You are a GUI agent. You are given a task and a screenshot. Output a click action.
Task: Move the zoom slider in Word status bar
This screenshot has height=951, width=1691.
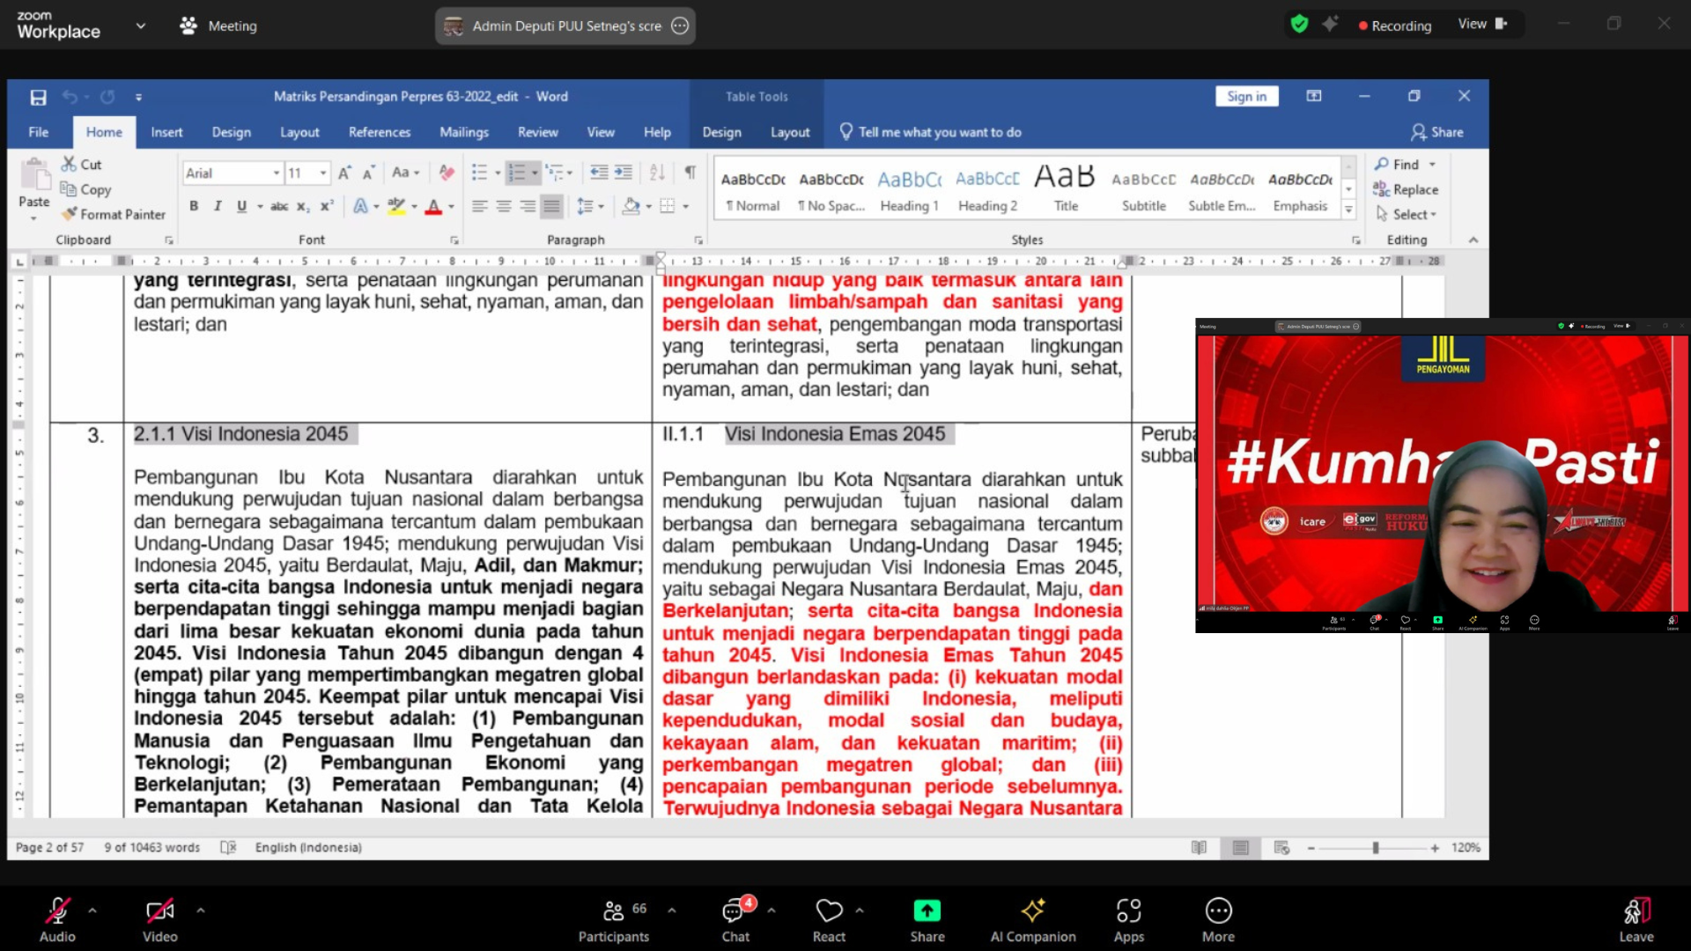tap(1375, 848)
